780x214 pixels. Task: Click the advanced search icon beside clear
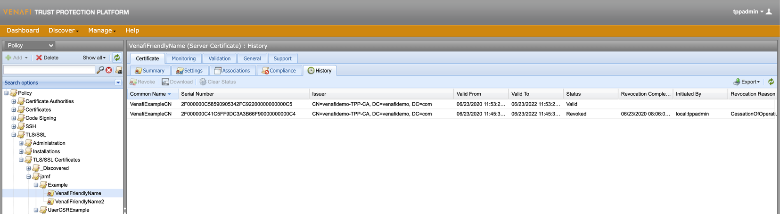[x=118, y=70]
